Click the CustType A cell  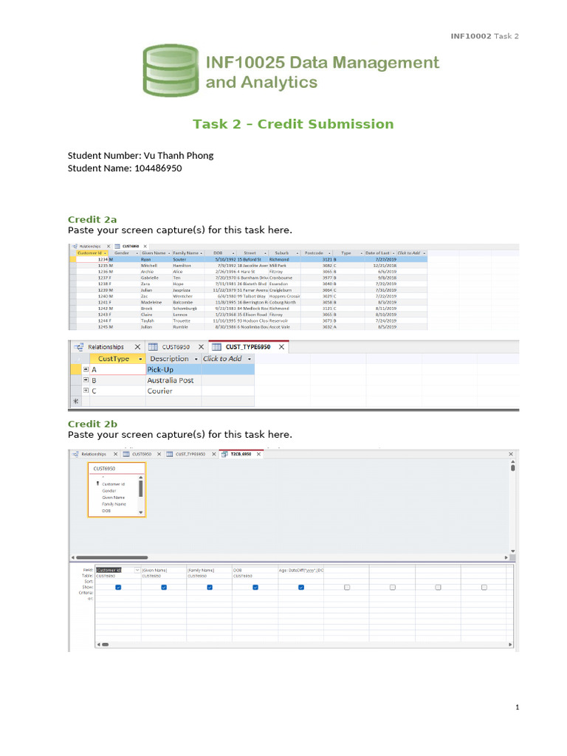(x=117, y=369)
